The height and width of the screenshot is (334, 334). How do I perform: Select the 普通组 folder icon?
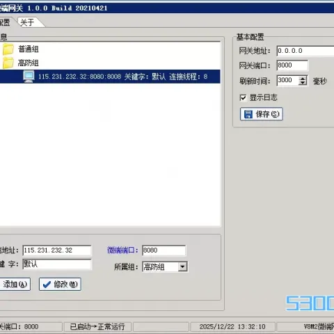(8, 49)
